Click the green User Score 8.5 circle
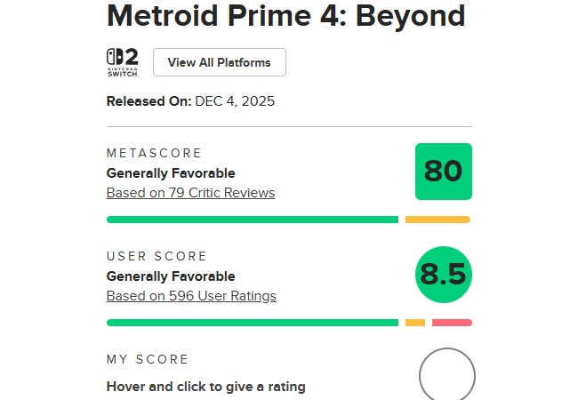 pos(444,275)
